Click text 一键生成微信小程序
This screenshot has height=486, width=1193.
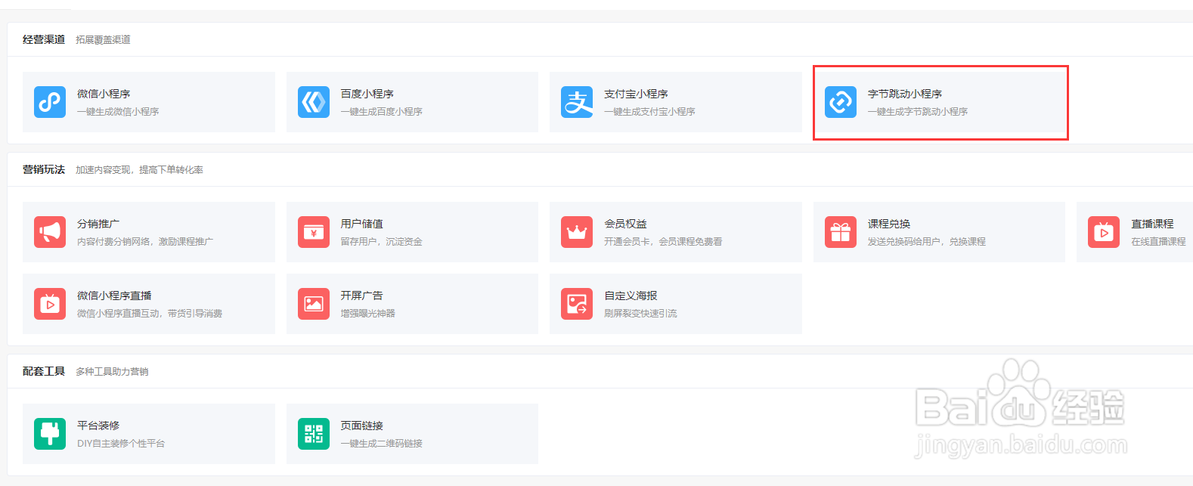pos(118,112)
